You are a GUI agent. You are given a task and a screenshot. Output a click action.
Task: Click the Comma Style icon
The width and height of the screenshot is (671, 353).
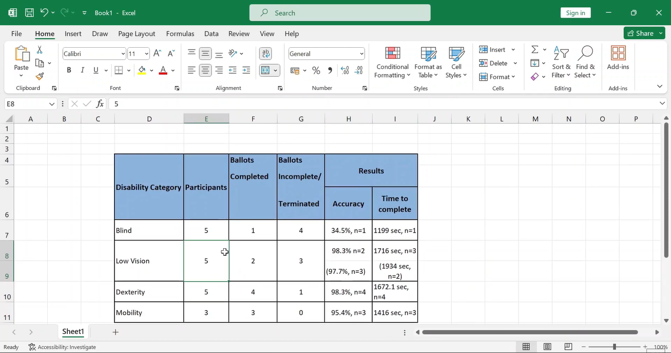[330, 70]
